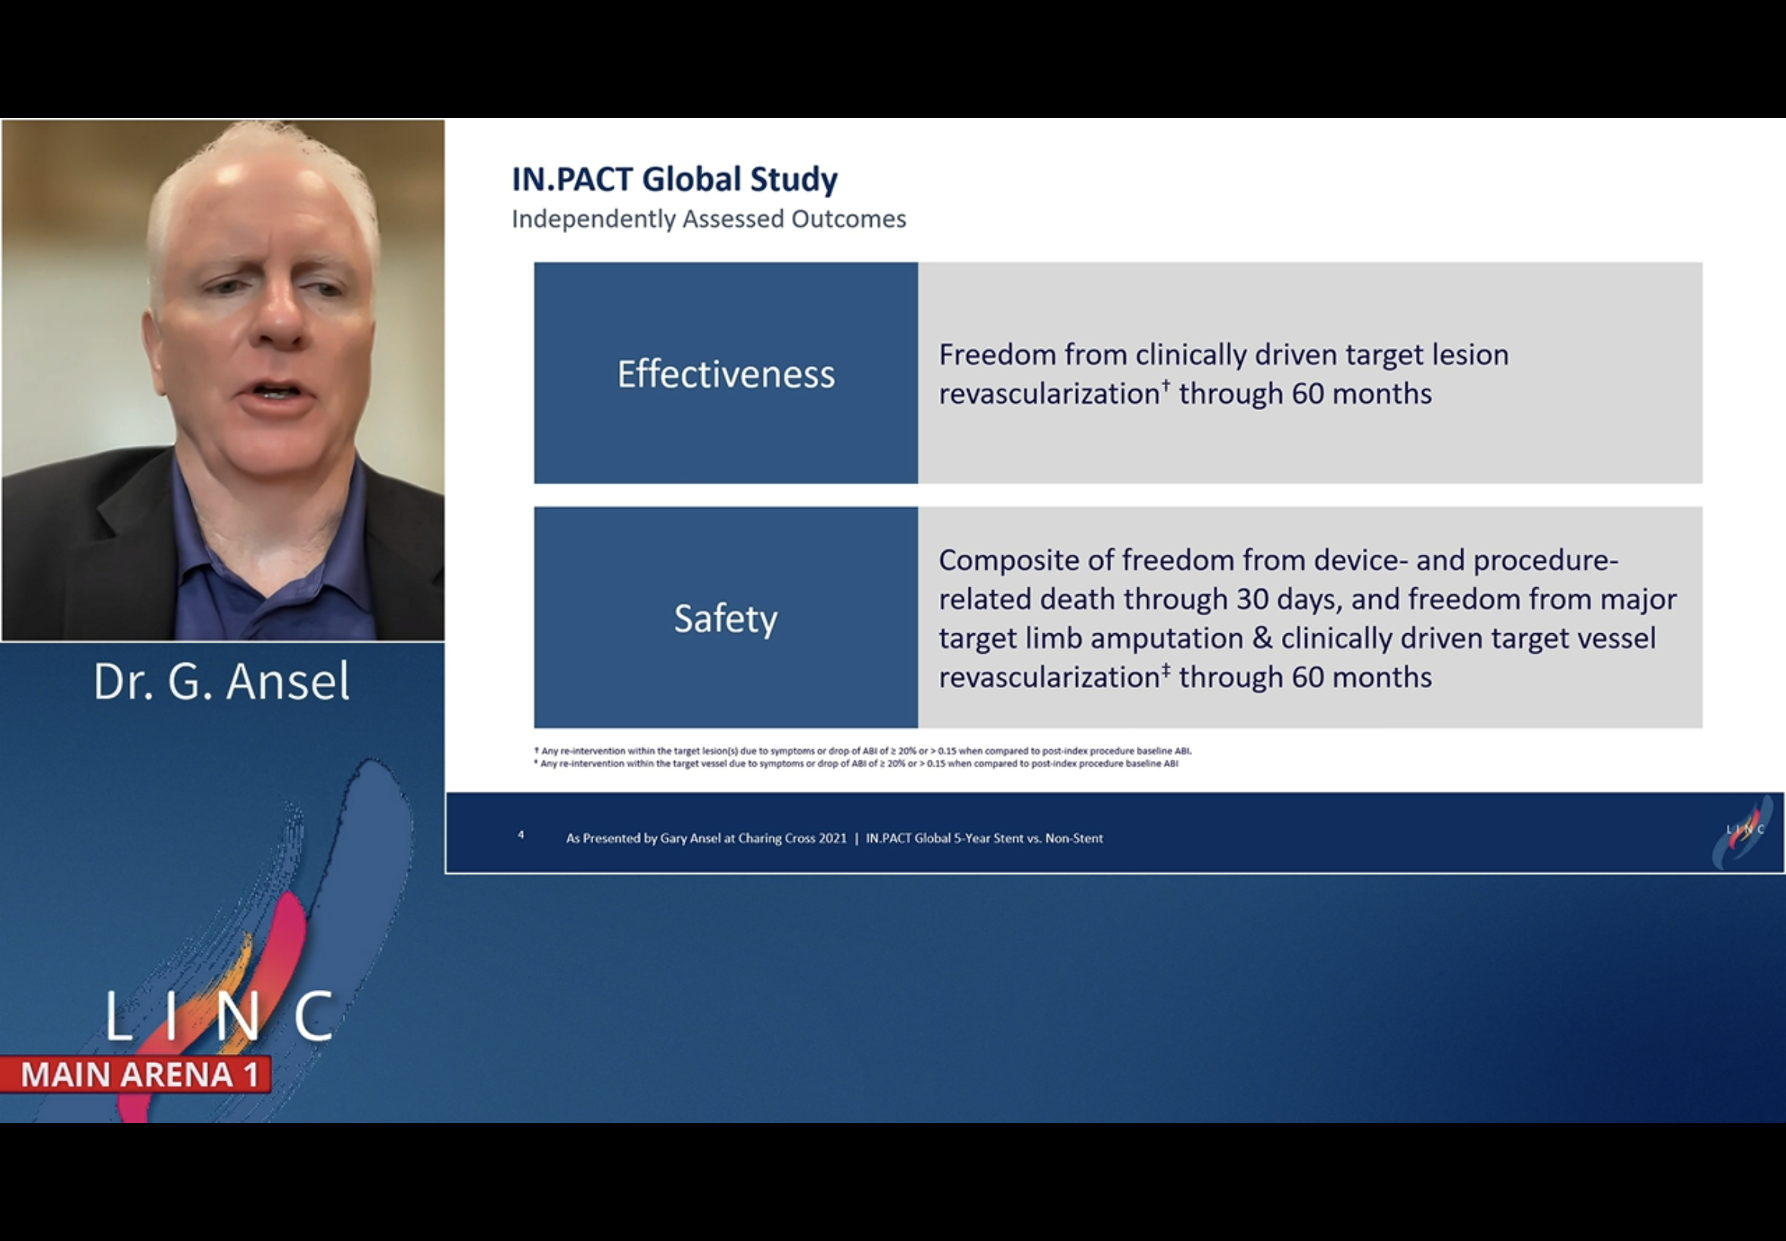Click the large LINC logo text
Image resolution: width=1786 pixels, height=1241 pixels.
(x=220, y=1016)
